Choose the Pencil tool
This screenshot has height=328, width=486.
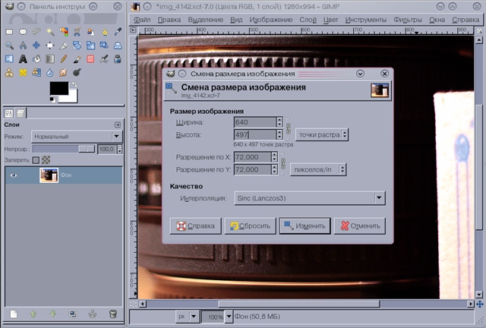click(63, 58)
